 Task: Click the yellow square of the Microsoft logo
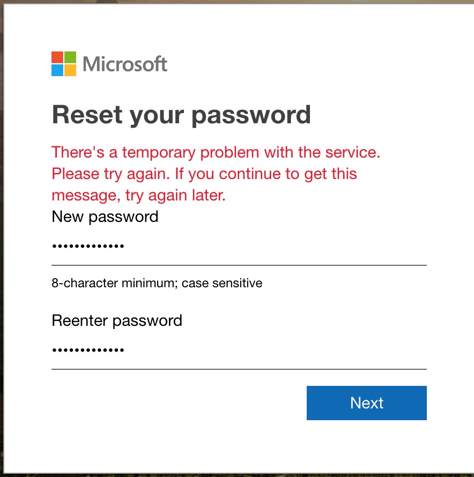coord(70,70)
